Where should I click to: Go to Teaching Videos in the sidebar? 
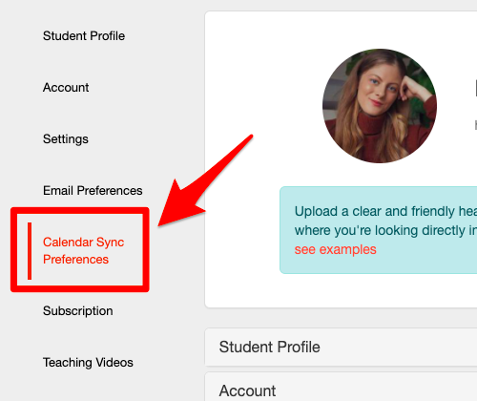[88, 362]
